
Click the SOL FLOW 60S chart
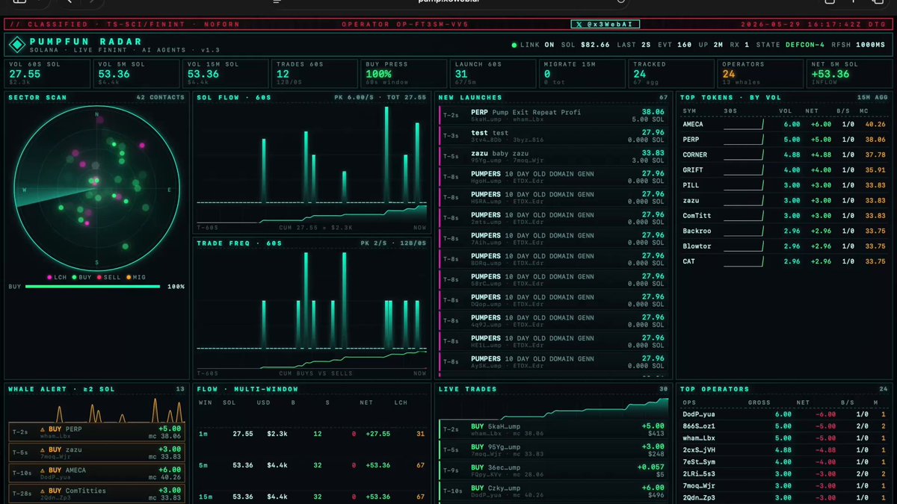coord(312,164)
